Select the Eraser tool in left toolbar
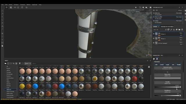The width and height of the screenshot is (186, 104). pos(2,14)
